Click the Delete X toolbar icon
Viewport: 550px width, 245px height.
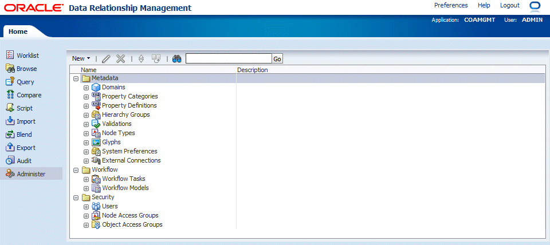click(121, 58)
